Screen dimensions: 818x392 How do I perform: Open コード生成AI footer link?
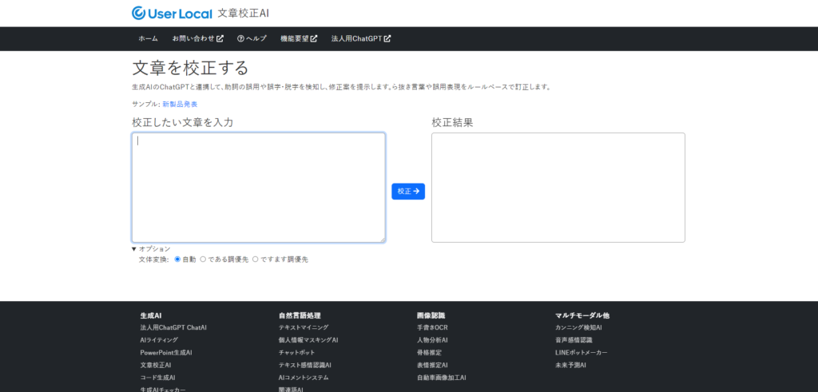pos(157,378)
